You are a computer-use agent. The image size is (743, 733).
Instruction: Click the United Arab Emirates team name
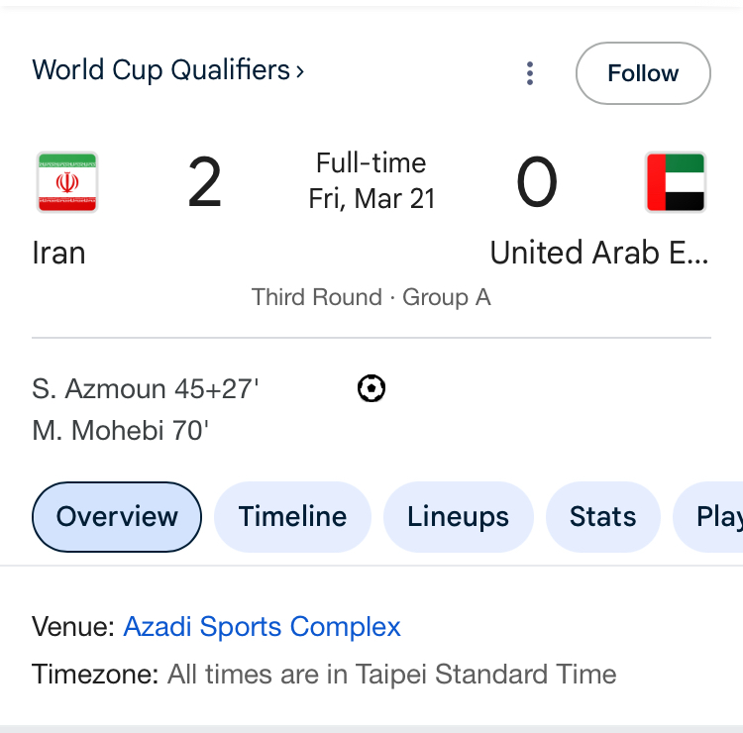(599, 253)
